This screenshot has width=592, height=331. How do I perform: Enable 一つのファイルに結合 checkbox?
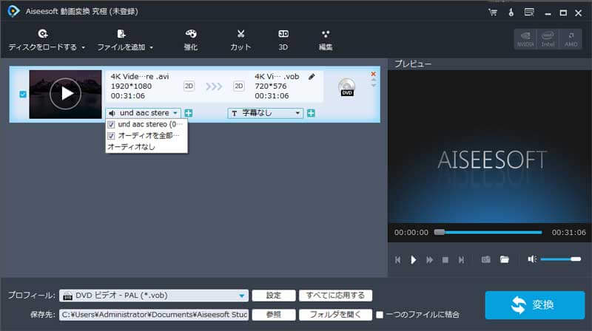(x=380, y=315)
